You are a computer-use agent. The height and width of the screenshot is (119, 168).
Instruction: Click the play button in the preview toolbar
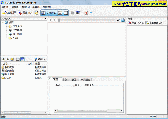coord(51,20)
